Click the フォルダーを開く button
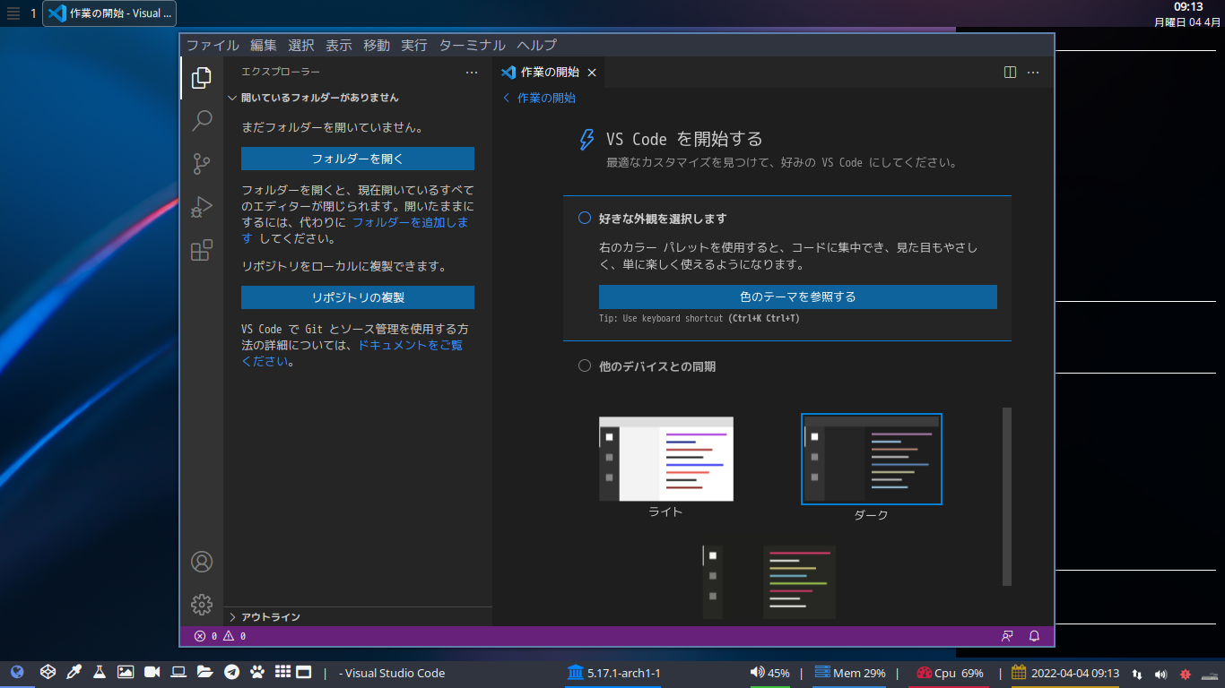 [x=358, y=159]
